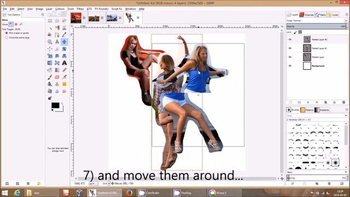Viewport: 350px width, 197px height.
Task: Select the Ellipse Select tool
Action: coord(57,21)
